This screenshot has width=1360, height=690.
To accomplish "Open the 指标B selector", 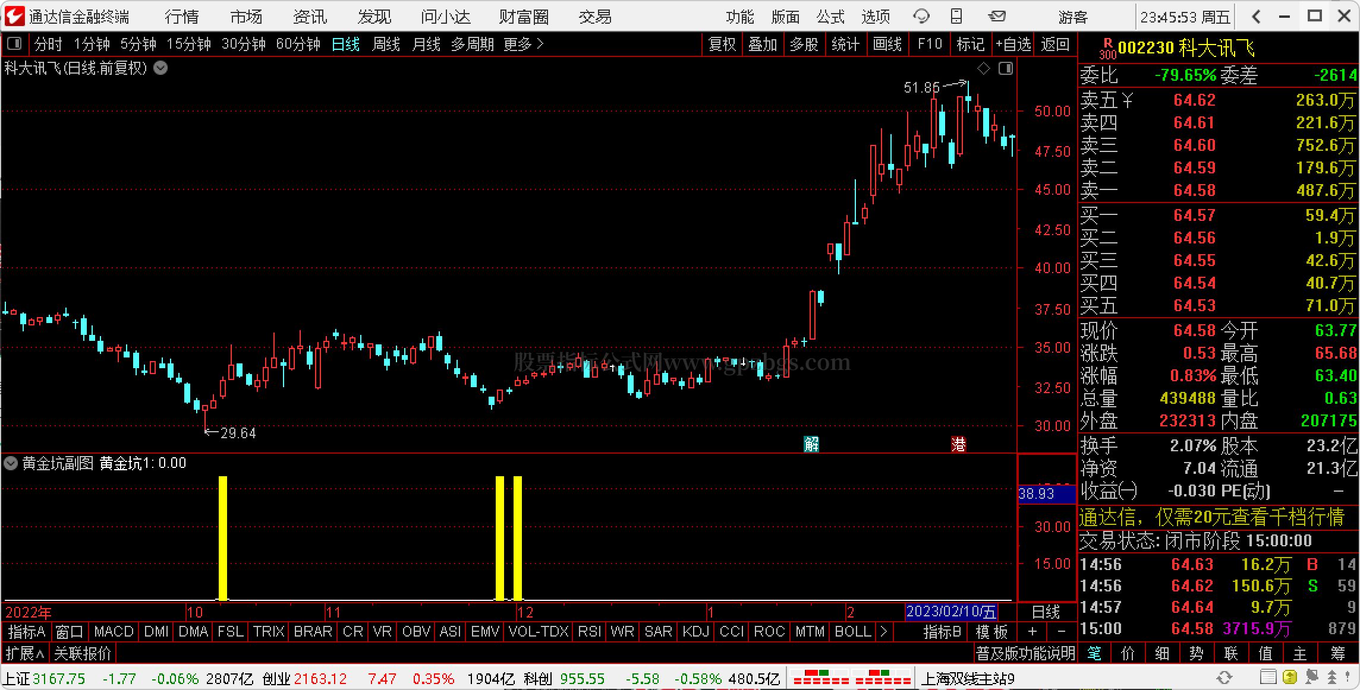I will coord(942,632).
